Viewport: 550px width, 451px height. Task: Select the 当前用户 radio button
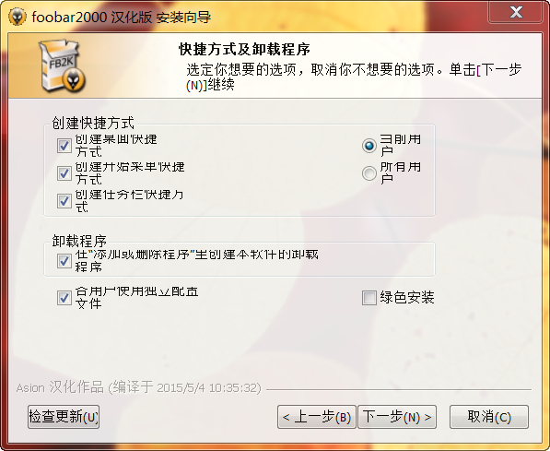coord(369,146)
